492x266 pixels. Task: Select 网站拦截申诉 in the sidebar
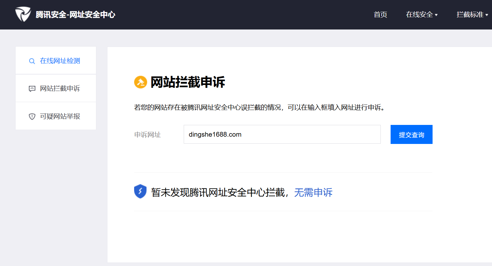click(56, 88)
